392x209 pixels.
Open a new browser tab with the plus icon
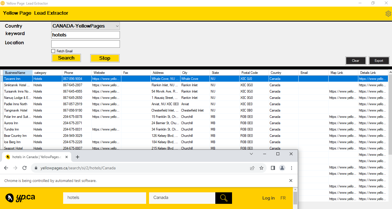click(77, 157)
